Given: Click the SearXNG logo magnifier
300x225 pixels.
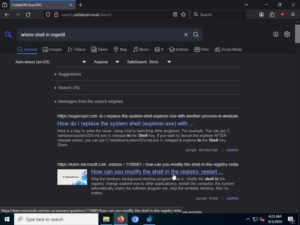Looking at the screenshot, I should (x=8, y=35).
